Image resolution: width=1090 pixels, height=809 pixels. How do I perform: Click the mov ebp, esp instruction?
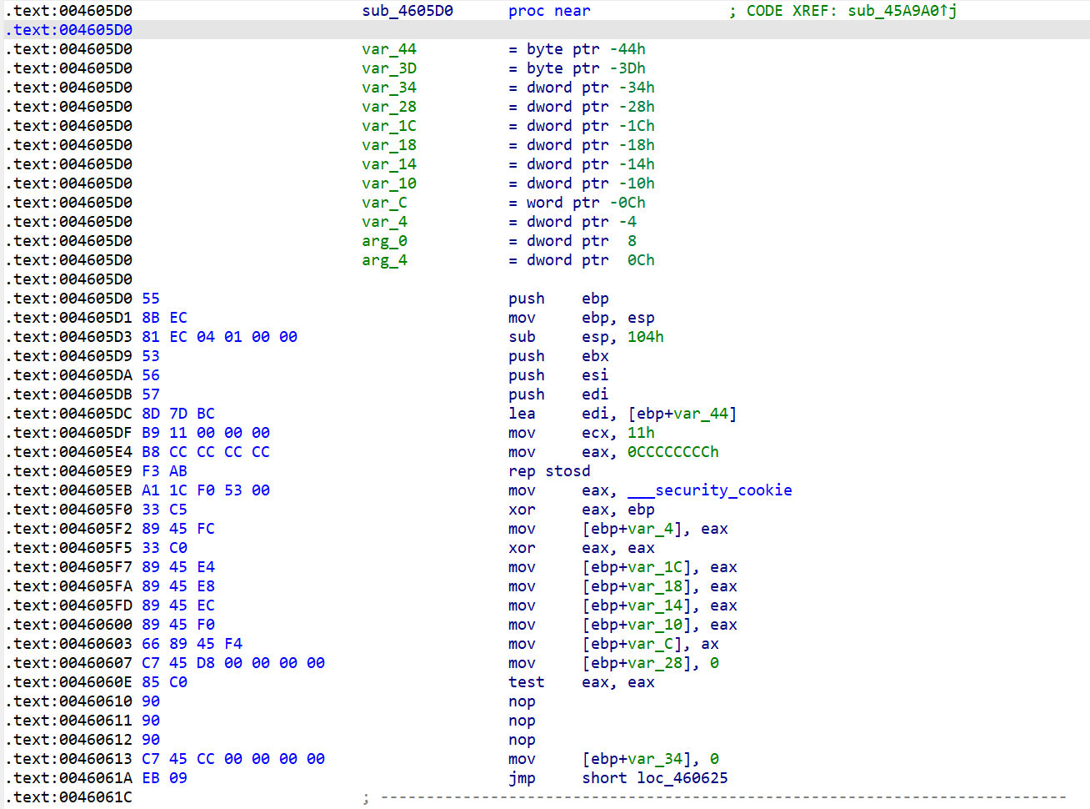coord(582,318)
